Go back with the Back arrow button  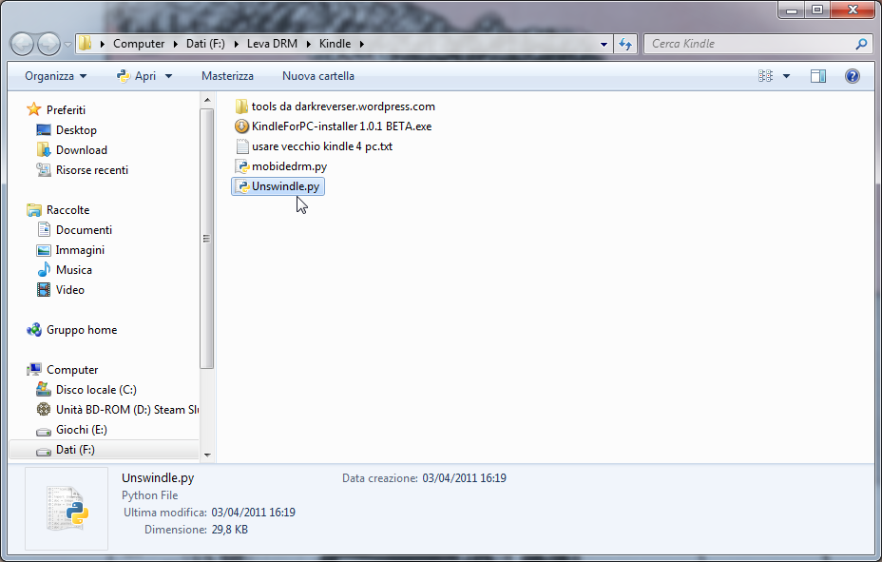pyautogui.click(x=23, y=44)
